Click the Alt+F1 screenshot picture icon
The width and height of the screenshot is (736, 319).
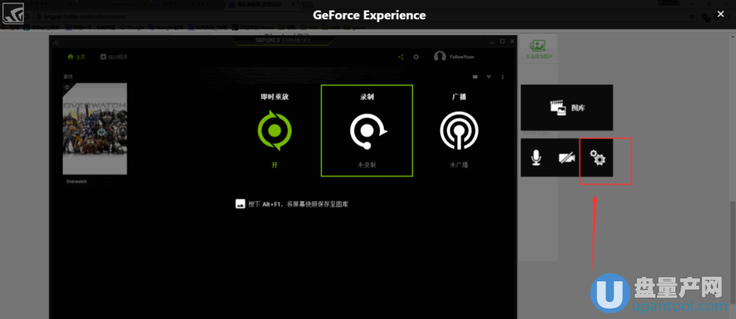pos(239,203)
